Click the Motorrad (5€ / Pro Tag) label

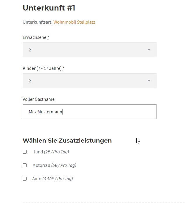click(54, 165)
